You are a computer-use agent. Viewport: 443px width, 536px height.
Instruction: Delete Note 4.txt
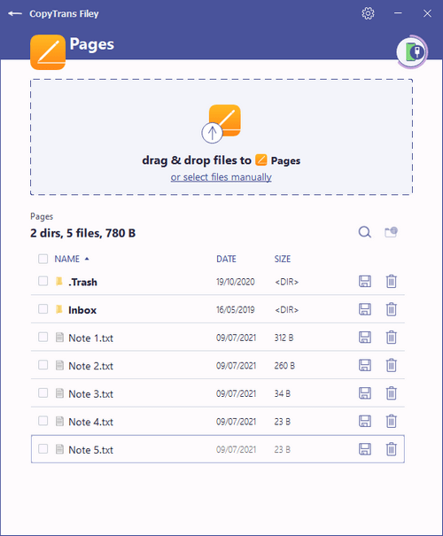[391, 422]
